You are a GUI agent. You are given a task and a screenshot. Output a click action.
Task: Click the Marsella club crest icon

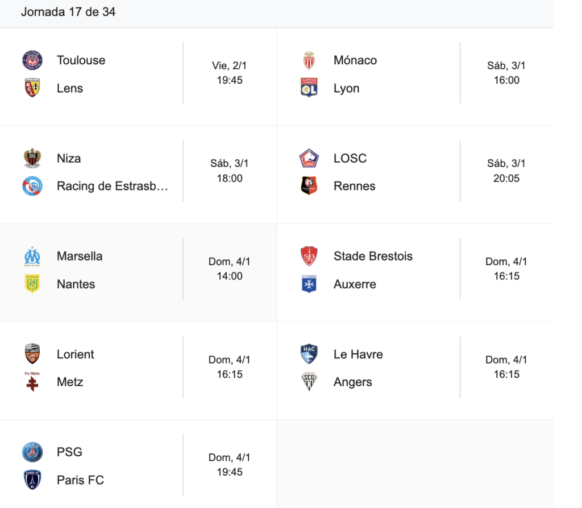32,256
